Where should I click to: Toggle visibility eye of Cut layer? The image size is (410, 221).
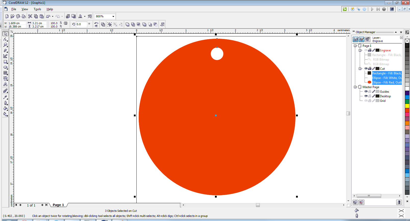366,69
